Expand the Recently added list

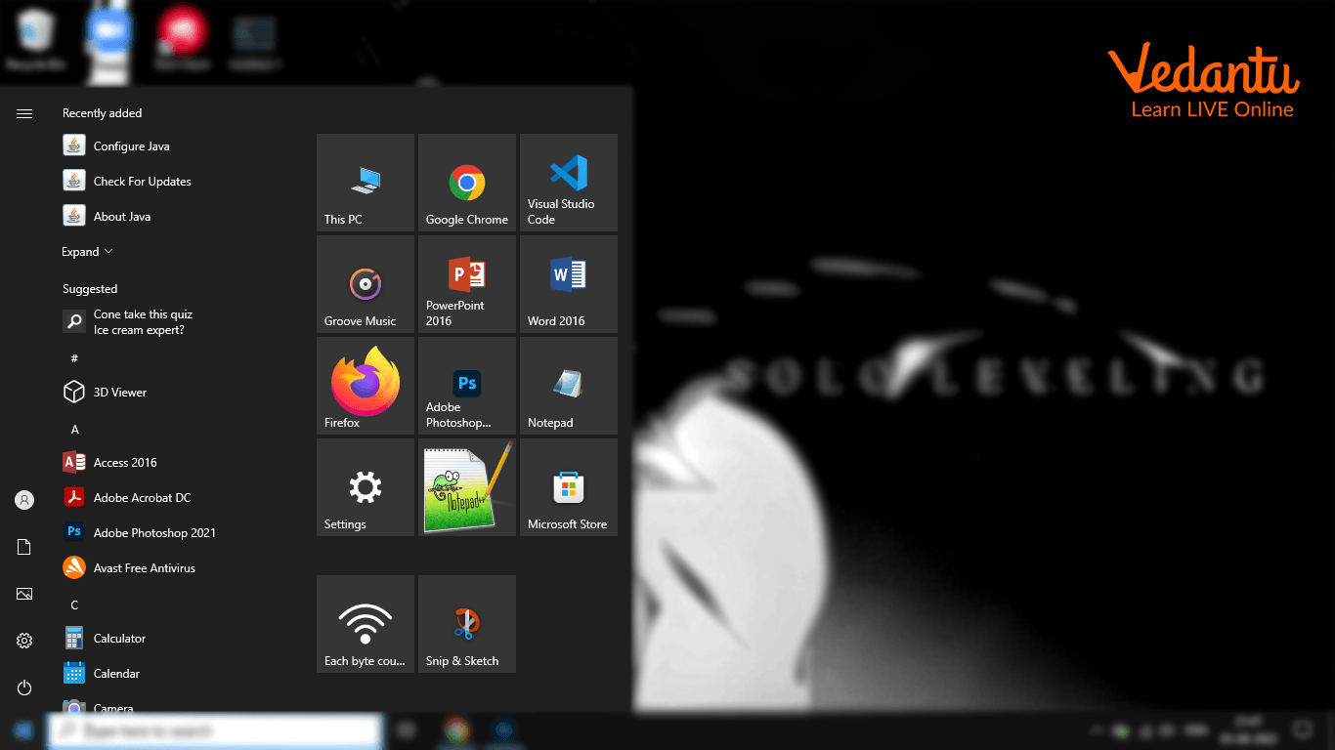coord(87,252)
